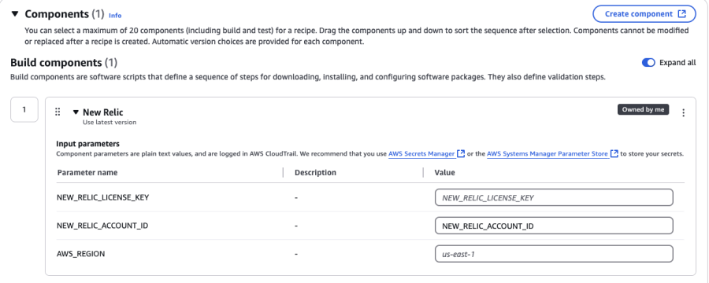
Task: Select the Parameter name column header
Action: click(87, 172)
